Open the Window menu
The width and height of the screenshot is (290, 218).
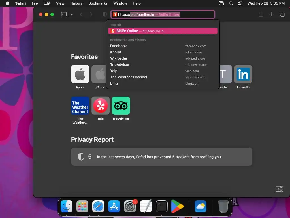point(120,3)
